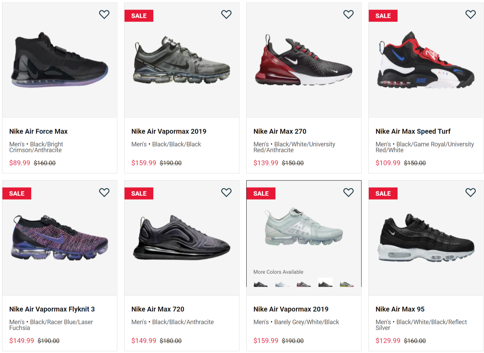This screenshot has height=353, width=484.
Task: Add Nike Air Max 270 to favorites
Action: click(x=349, y=14)
